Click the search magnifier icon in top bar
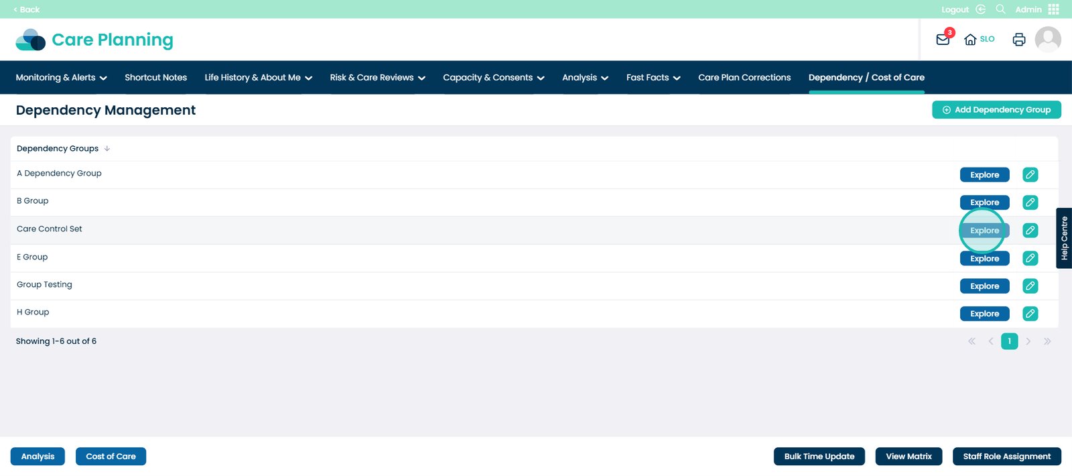Image resolution: width=1072 pixels, height=476 pixels. point(1000,9)
